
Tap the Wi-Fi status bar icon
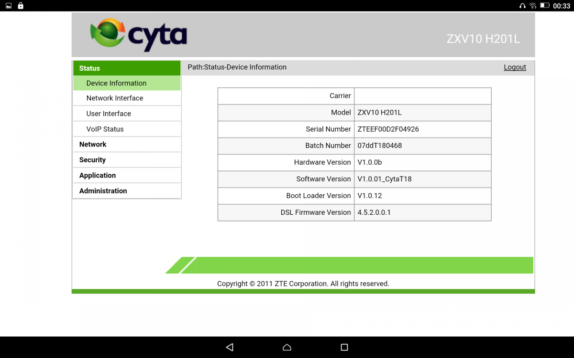pos(533,6)
